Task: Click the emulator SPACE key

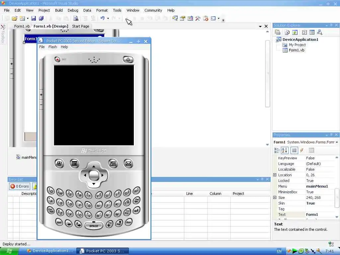Action: point(94,226)
